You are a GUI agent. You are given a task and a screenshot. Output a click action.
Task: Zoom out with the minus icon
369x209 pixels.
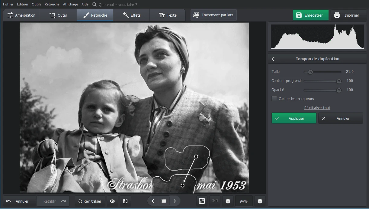228,201
